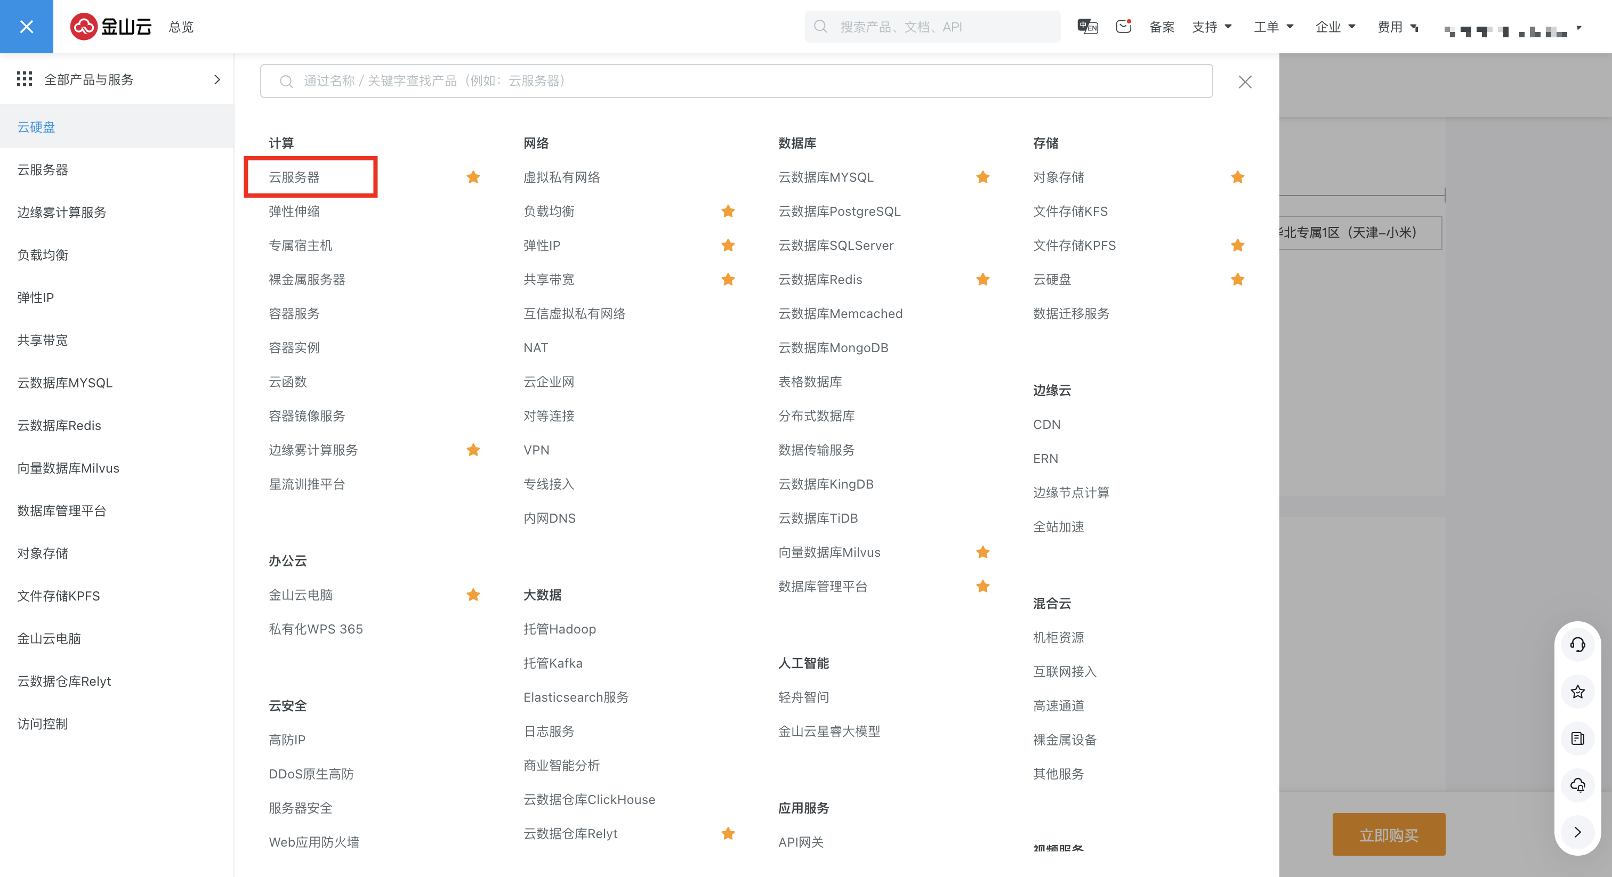
Task: Unfavorite 云服务器 by clicking its star
Action: pos(473,177)
